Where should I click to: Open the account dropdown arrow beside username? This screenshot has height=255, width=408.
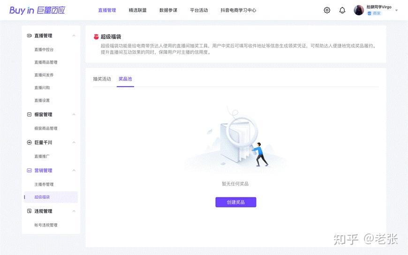click(x=397, y=10)
